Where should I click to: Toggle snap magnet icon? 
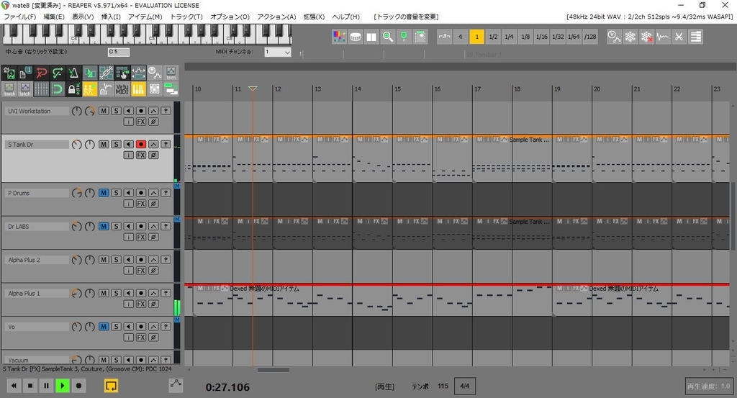pos(58,89)
